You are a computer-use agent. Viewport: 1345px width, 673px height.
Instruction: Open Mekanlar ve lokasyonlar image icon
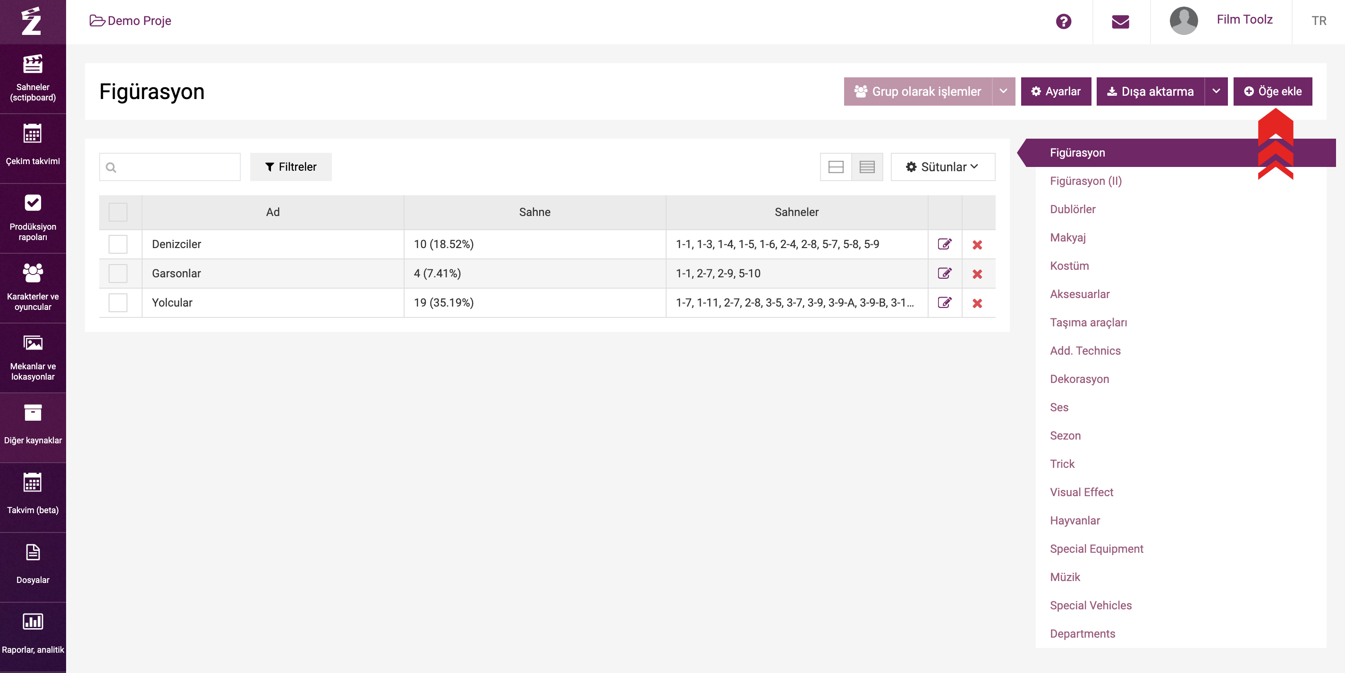[33, 343]
